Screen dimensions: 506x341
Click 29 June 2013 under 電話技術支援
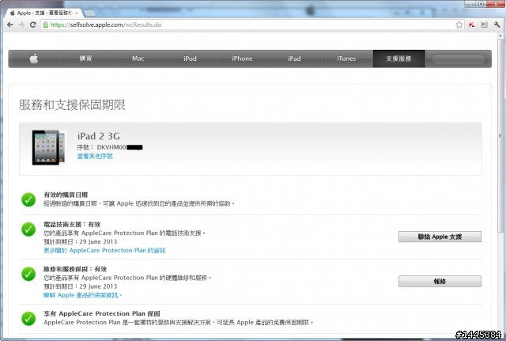(x=98, y=242)
